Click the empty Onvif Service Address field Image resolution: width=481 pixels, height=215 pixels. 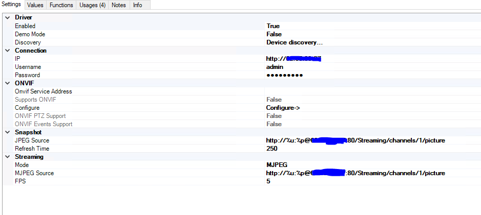359,91
